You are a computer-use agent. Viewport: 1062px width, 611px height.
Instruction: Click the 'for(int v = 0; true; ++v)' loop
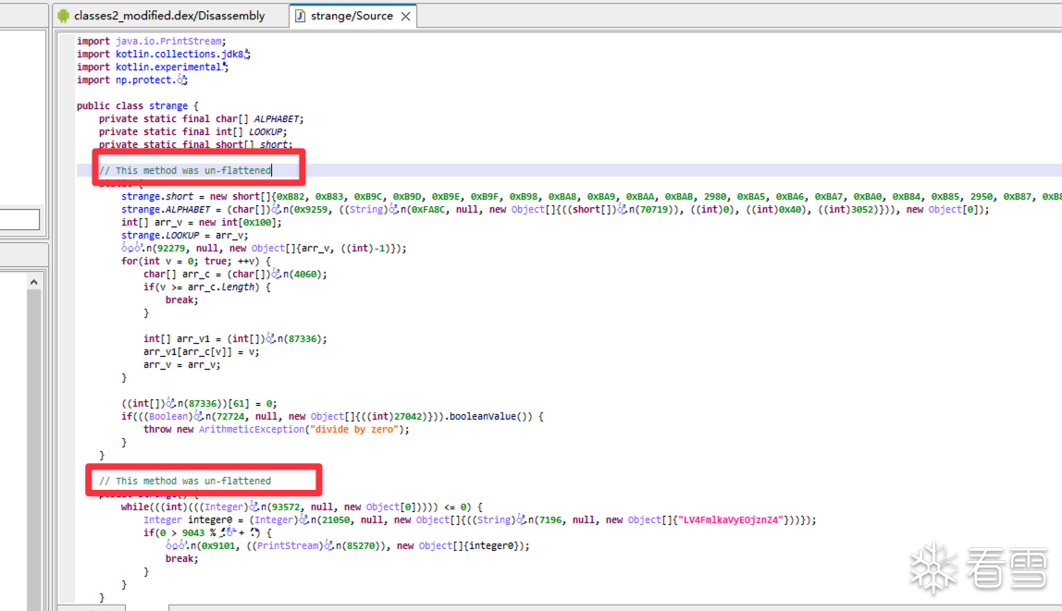[196, 262]
